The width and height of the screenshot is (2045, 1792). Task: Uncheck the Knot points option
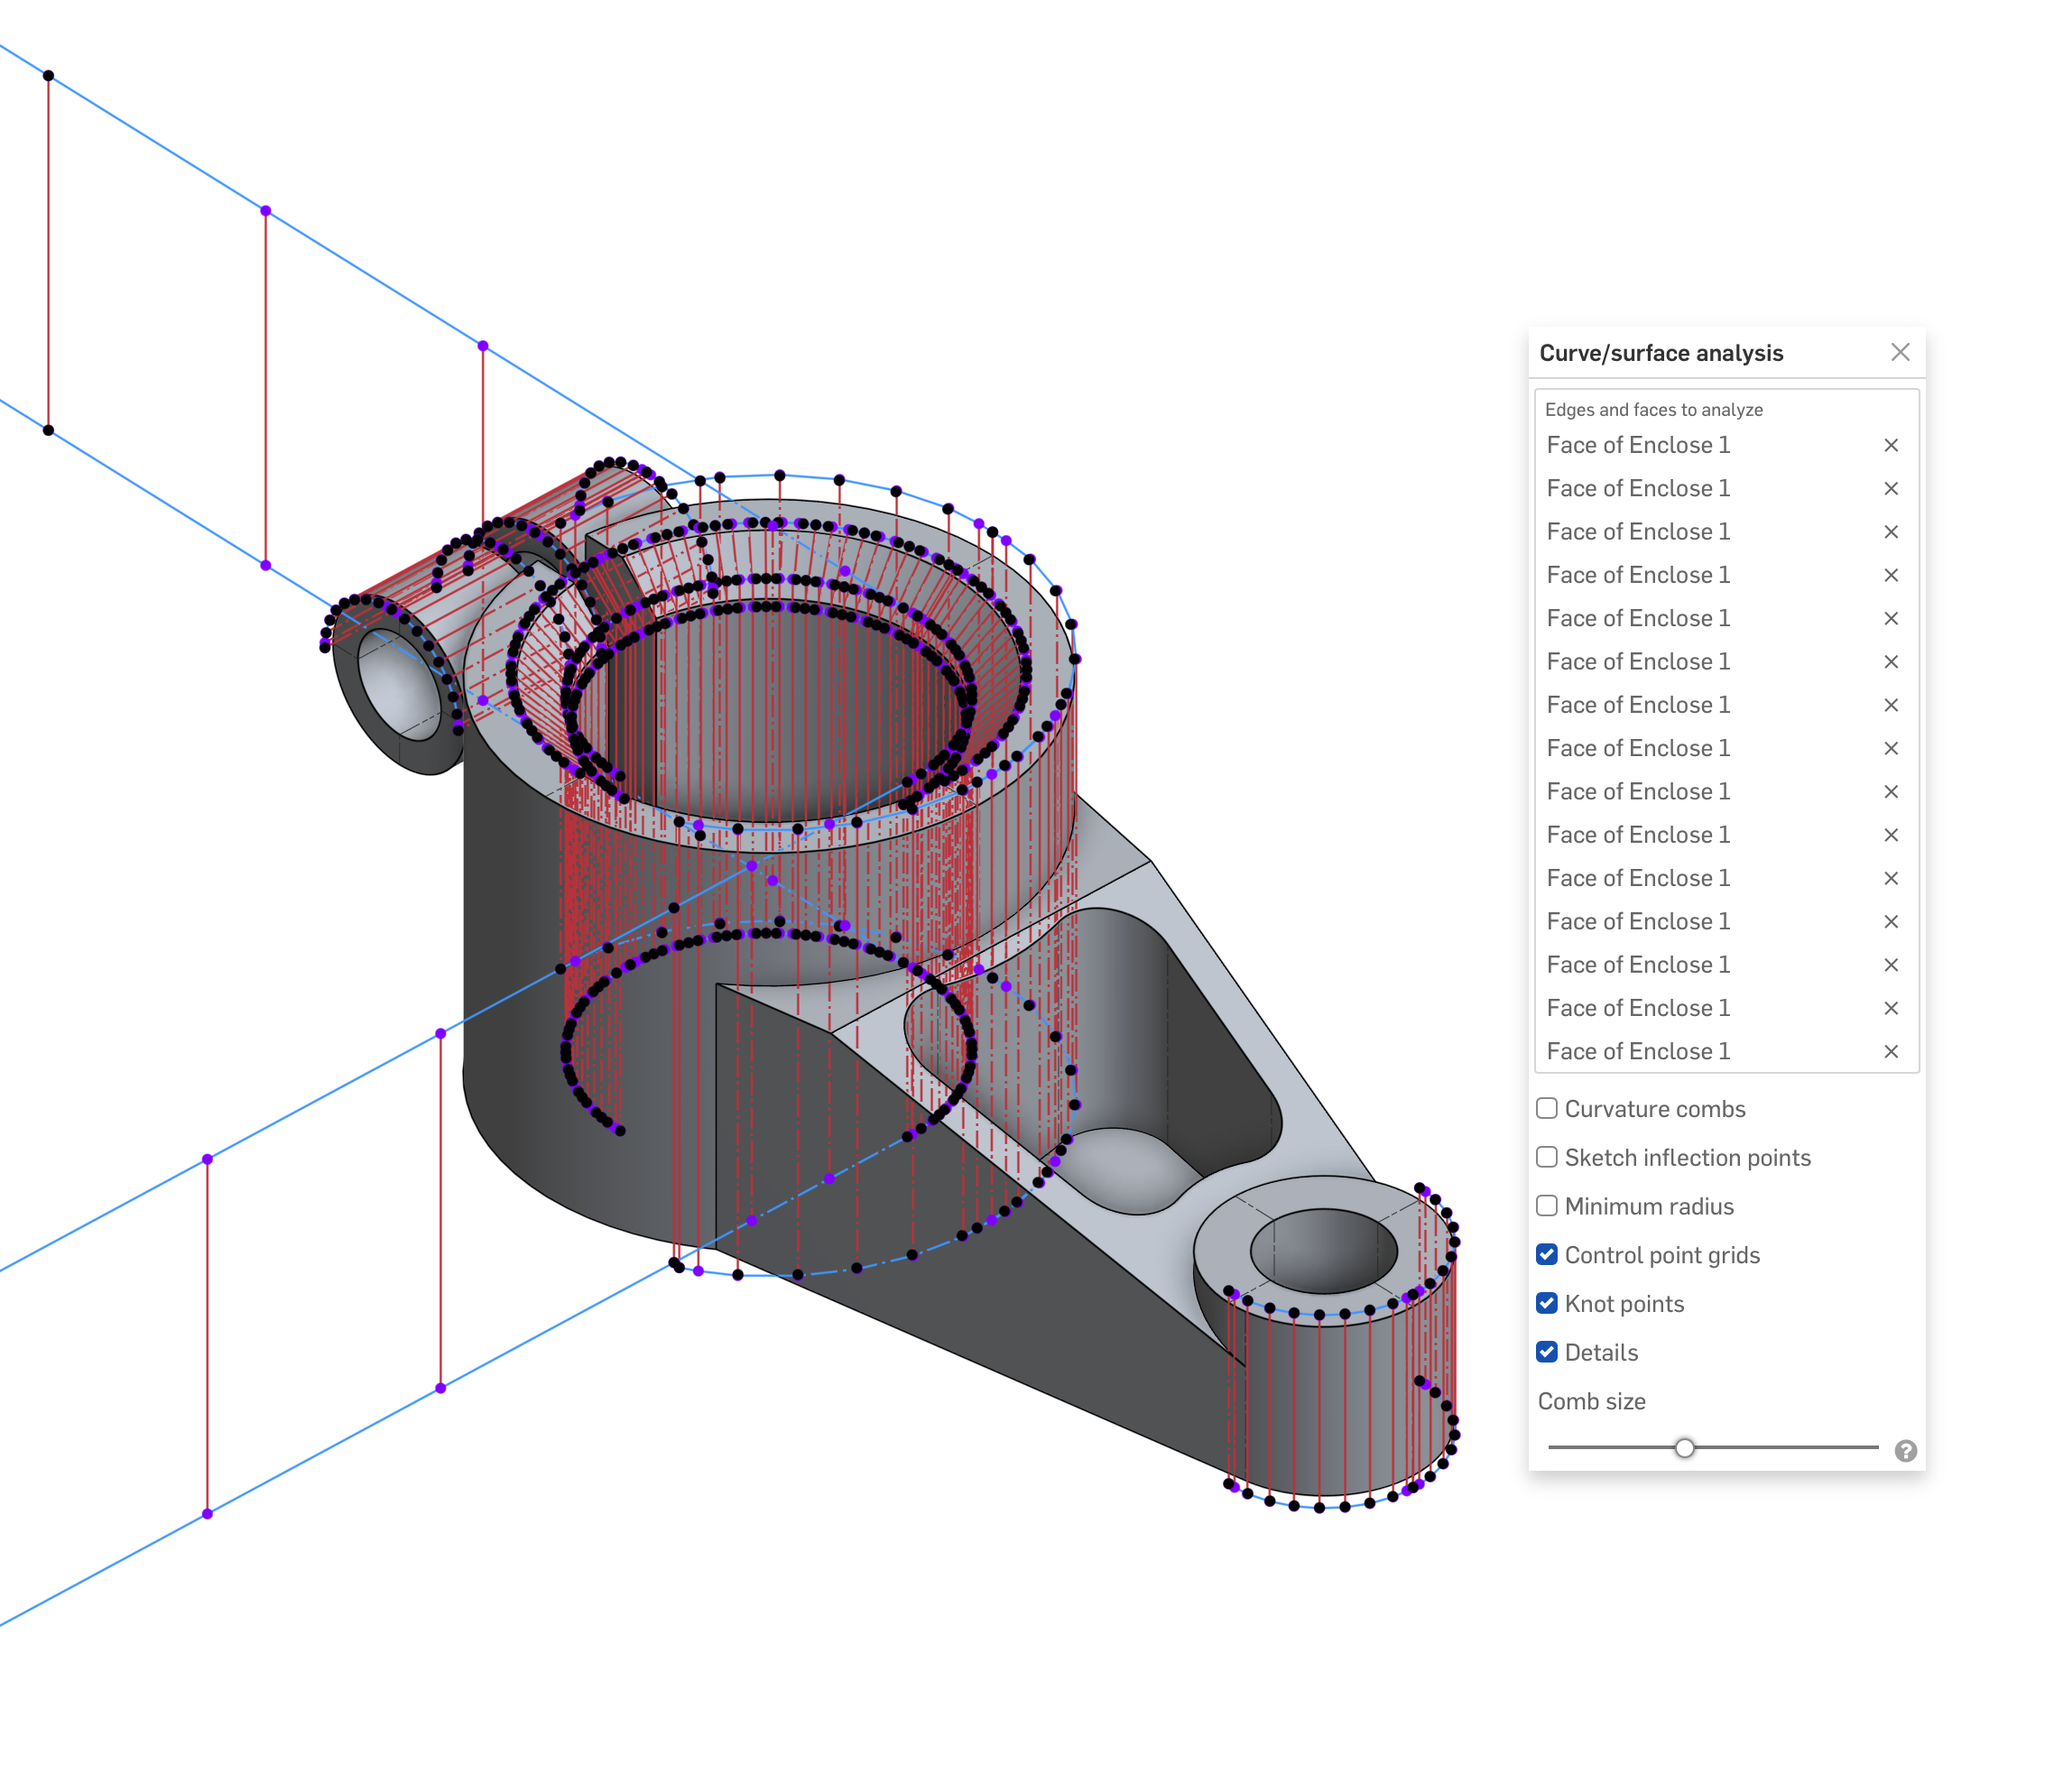(1546, 1303)
